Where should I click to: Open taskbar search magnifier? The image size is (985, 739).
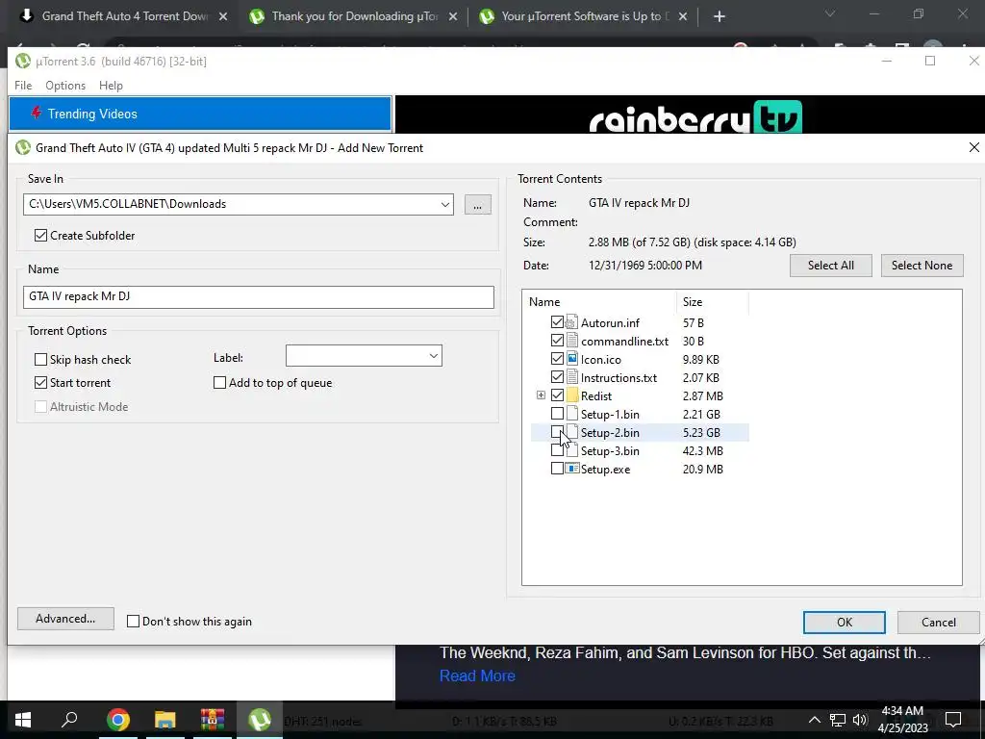tap(69, 720)
